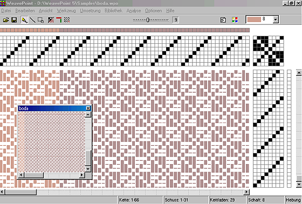Open the Umsetzung menu

point(90,11)
